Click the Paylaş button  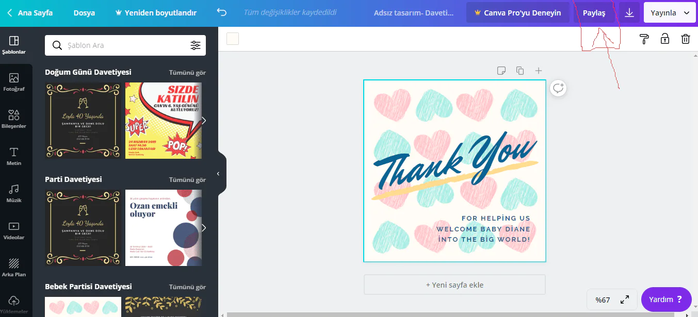[x=594, y=12]
